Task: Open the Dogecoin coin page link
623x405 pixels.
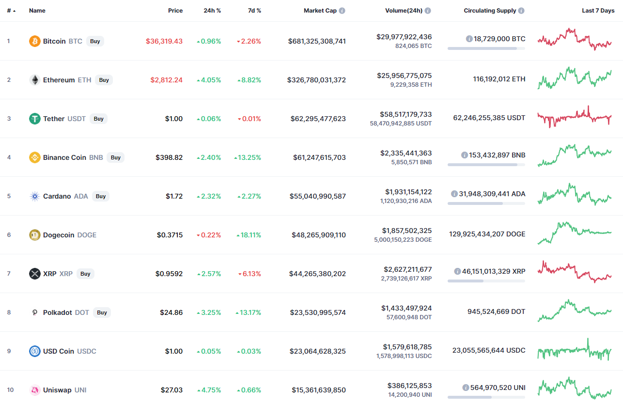Action: tap(70, 235)
